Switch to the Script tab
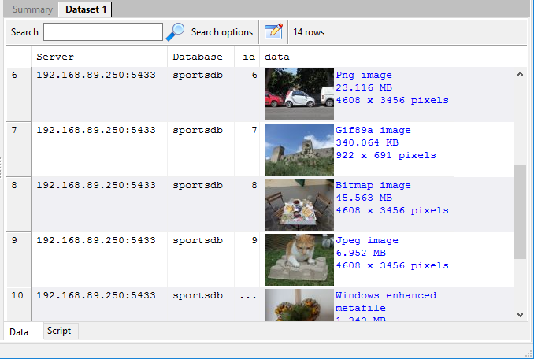The image size is (534, 359). [x=59, y=331]
